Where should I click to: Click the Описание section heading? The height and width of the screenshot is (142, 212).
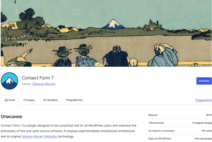[x=12, y=116]
